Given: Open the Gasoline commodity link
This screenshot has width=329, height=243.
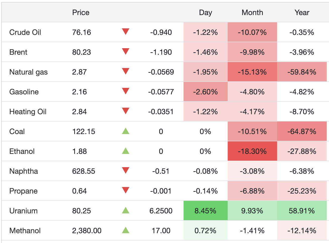Looking at the screenshot, I should (24, 92).
